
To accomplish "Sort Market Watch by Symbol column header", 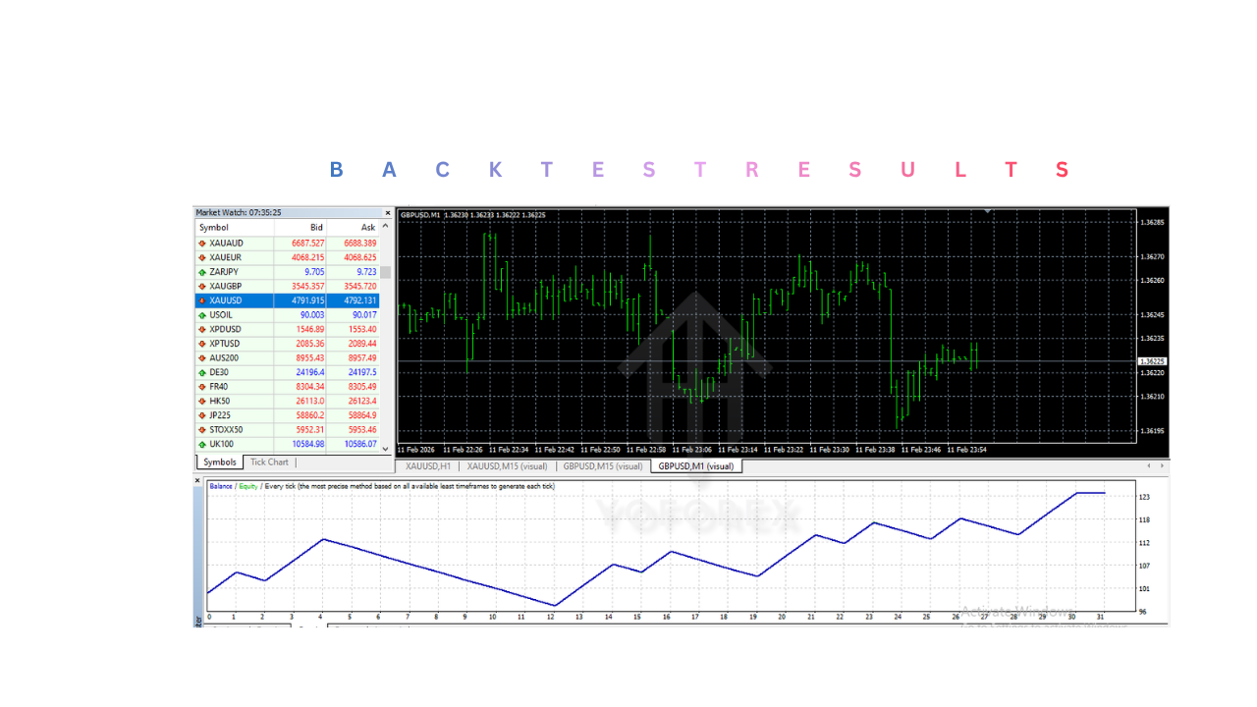I will click(x=214, y=228).
